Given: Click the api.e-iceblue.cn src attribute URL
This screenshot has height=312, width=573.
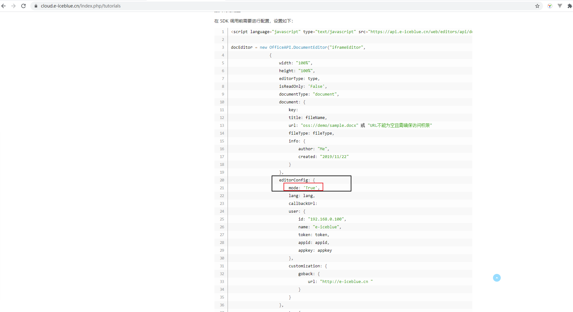Looking at the screenshot, I should [x=420, y=32].
